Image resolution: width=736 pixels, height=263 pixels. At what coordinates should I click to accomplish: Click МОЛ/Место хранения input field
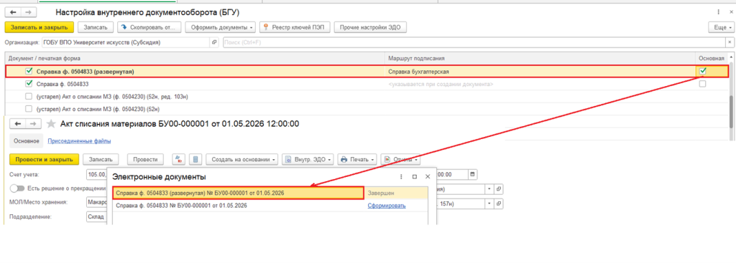point(96,203)
